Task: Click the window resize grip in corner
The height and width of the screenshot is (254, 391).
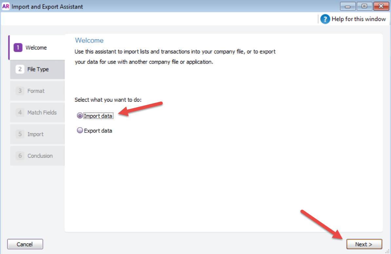Action: (x=387, y=251)
